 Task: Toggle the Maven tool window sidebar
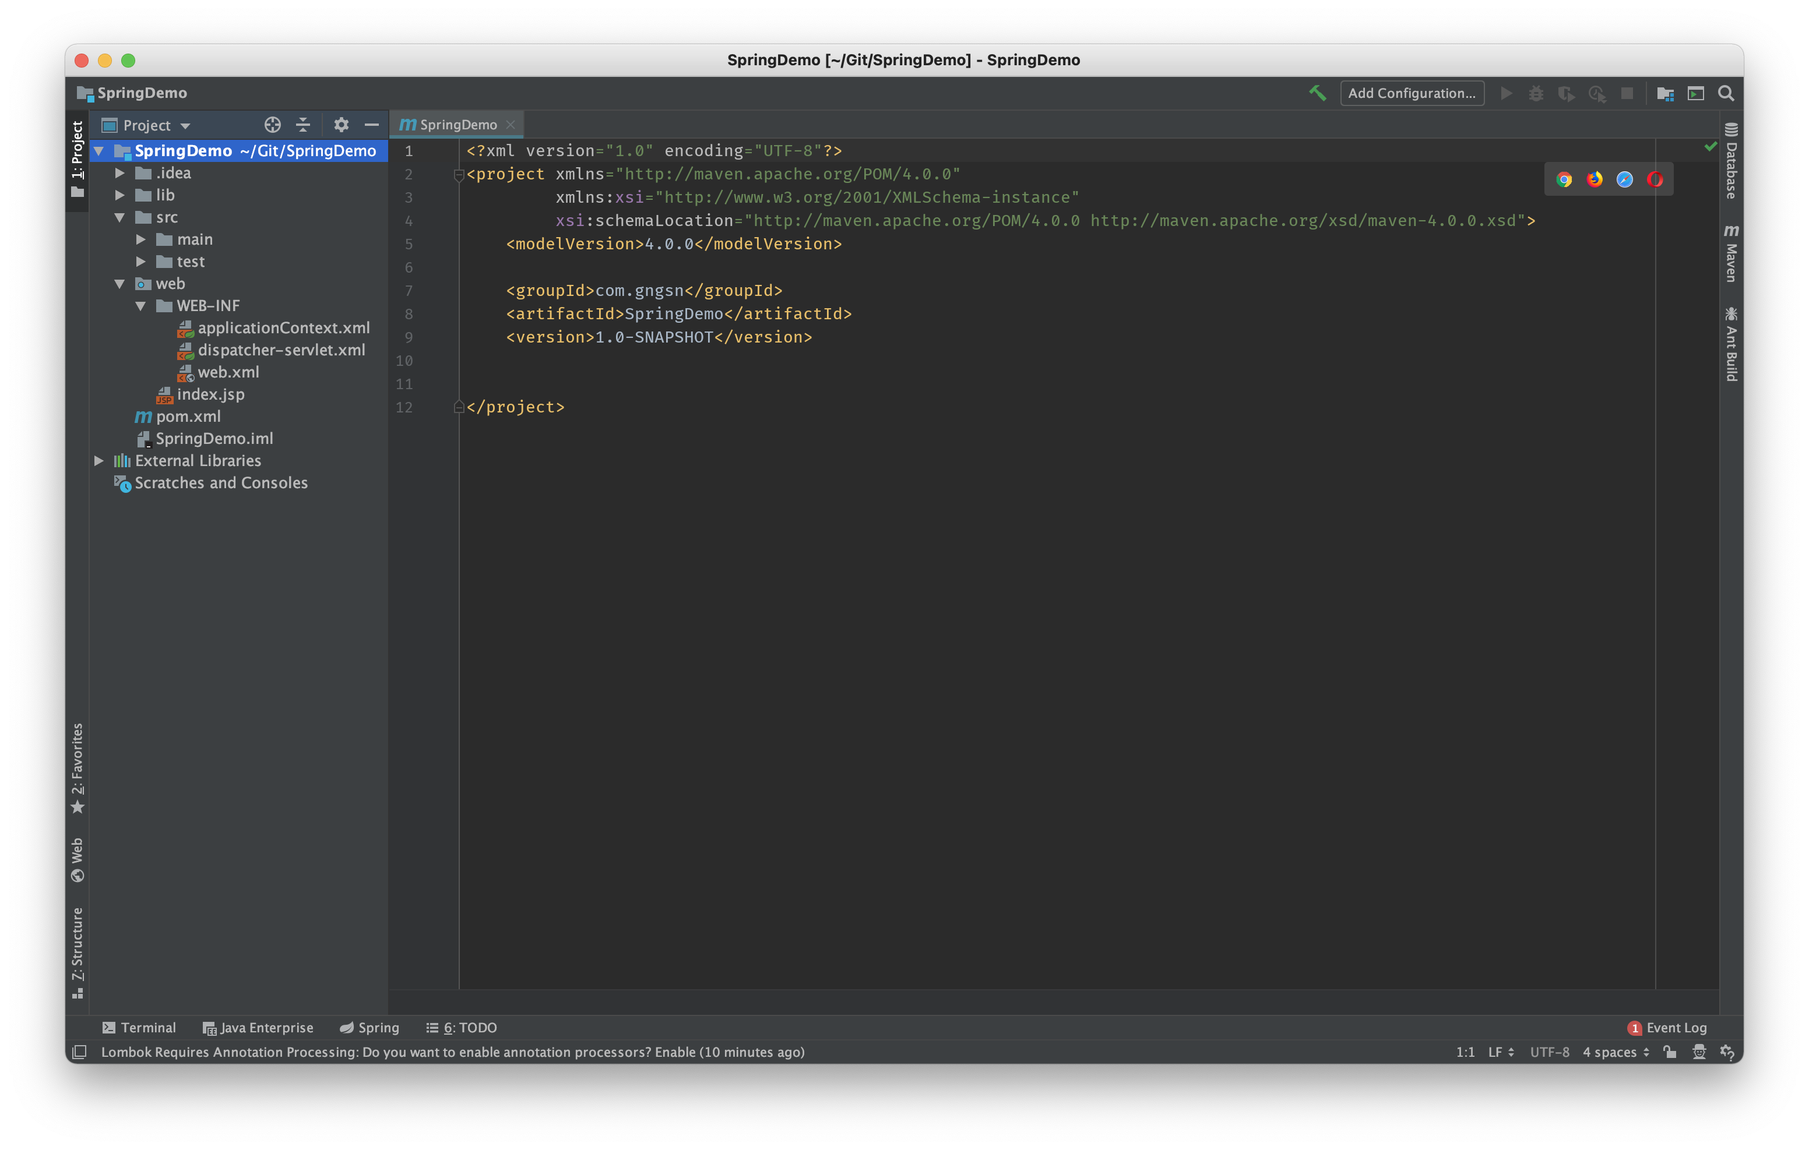point(1731,254)
